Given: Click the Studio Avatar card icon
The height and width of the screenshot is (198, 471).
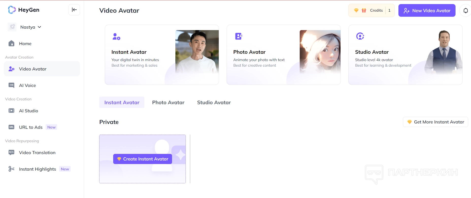Looking at the screenshot, I should [x=360, y=36].
